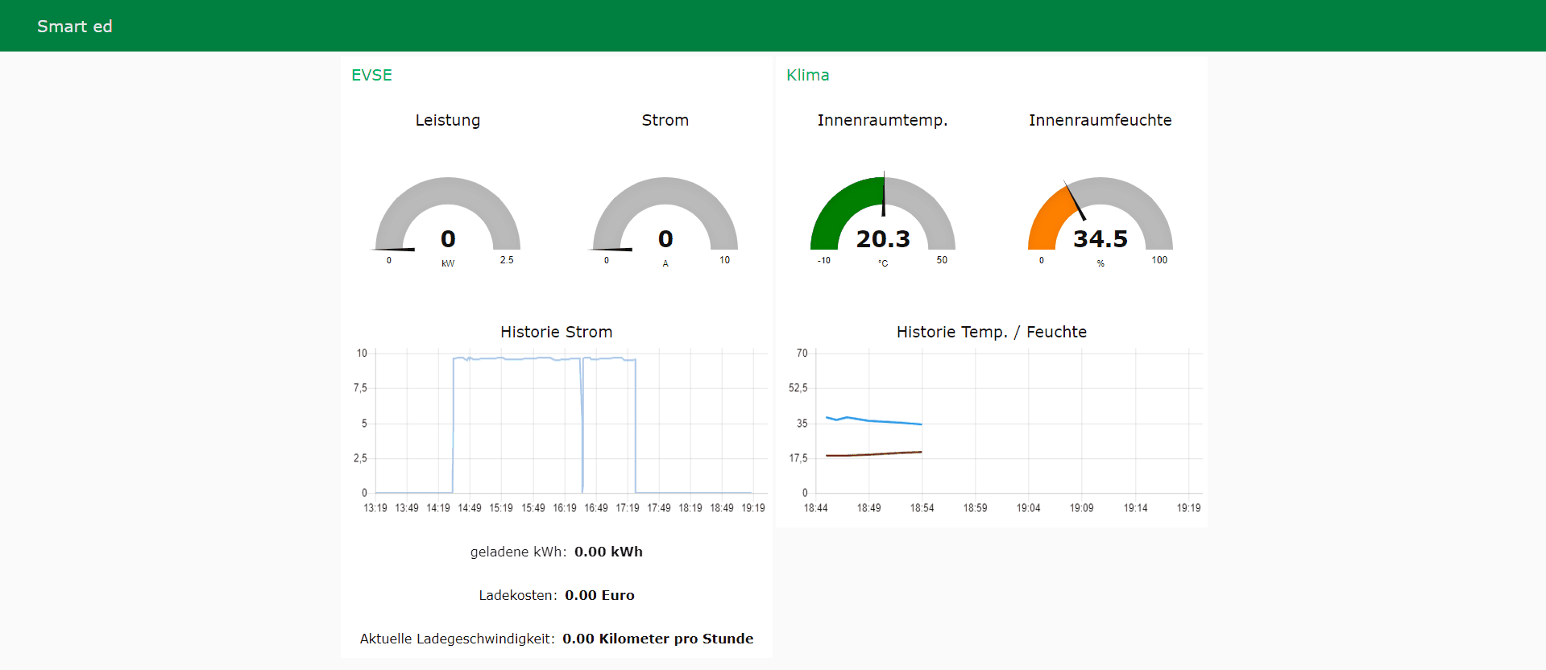Click the 20.3 temperature reading
1546x670 pixels.
[x=883, y=239]
